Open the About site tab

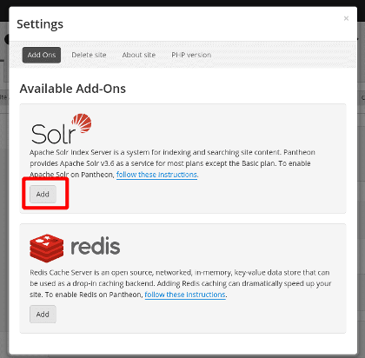[x=139, y=55]
